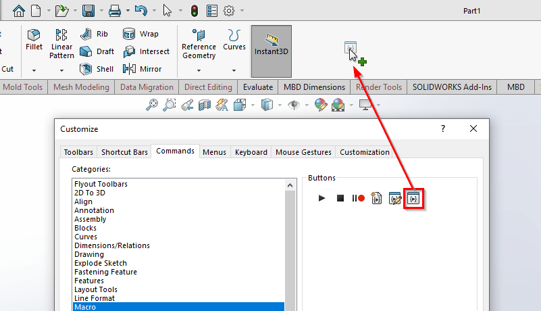
Task: Expand Reference Geometry dropdown arrow
Action: (x=199, y=70)
